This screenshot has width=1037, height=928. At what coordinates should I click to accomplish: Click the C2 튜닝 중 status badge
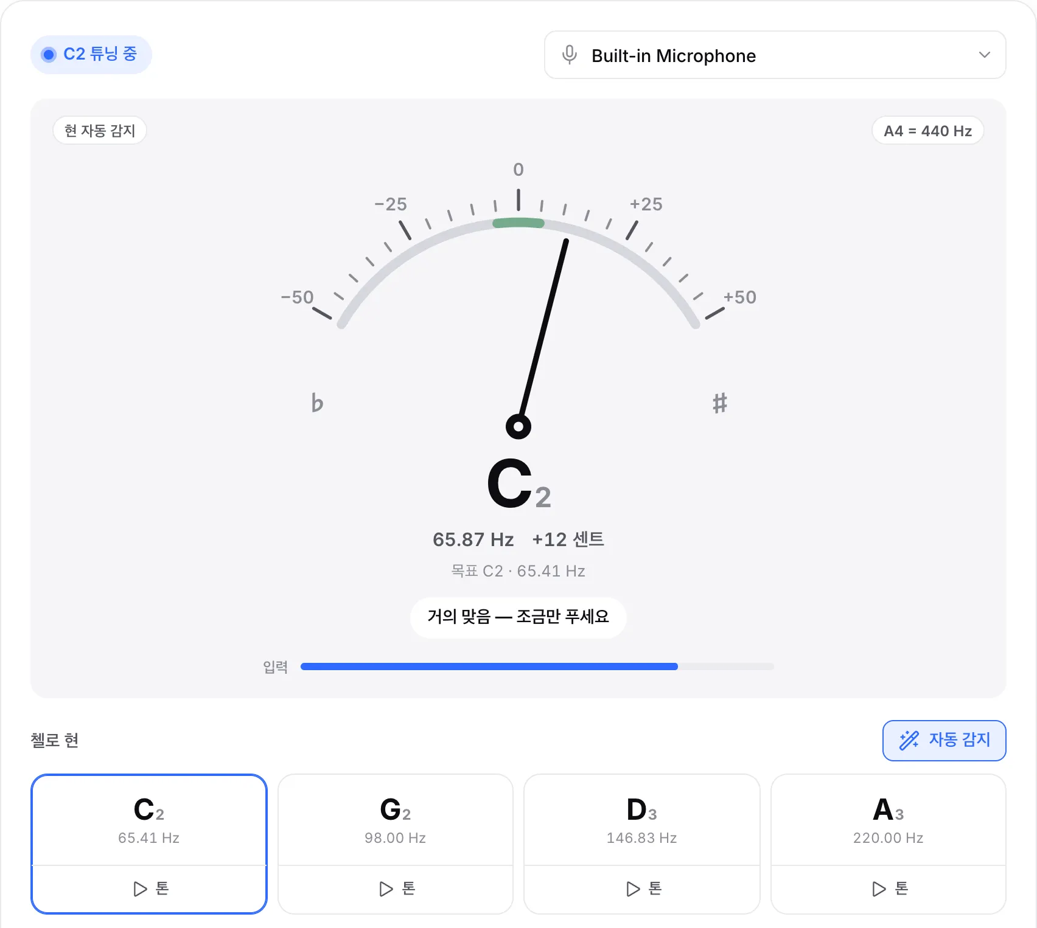click(91, 55)
